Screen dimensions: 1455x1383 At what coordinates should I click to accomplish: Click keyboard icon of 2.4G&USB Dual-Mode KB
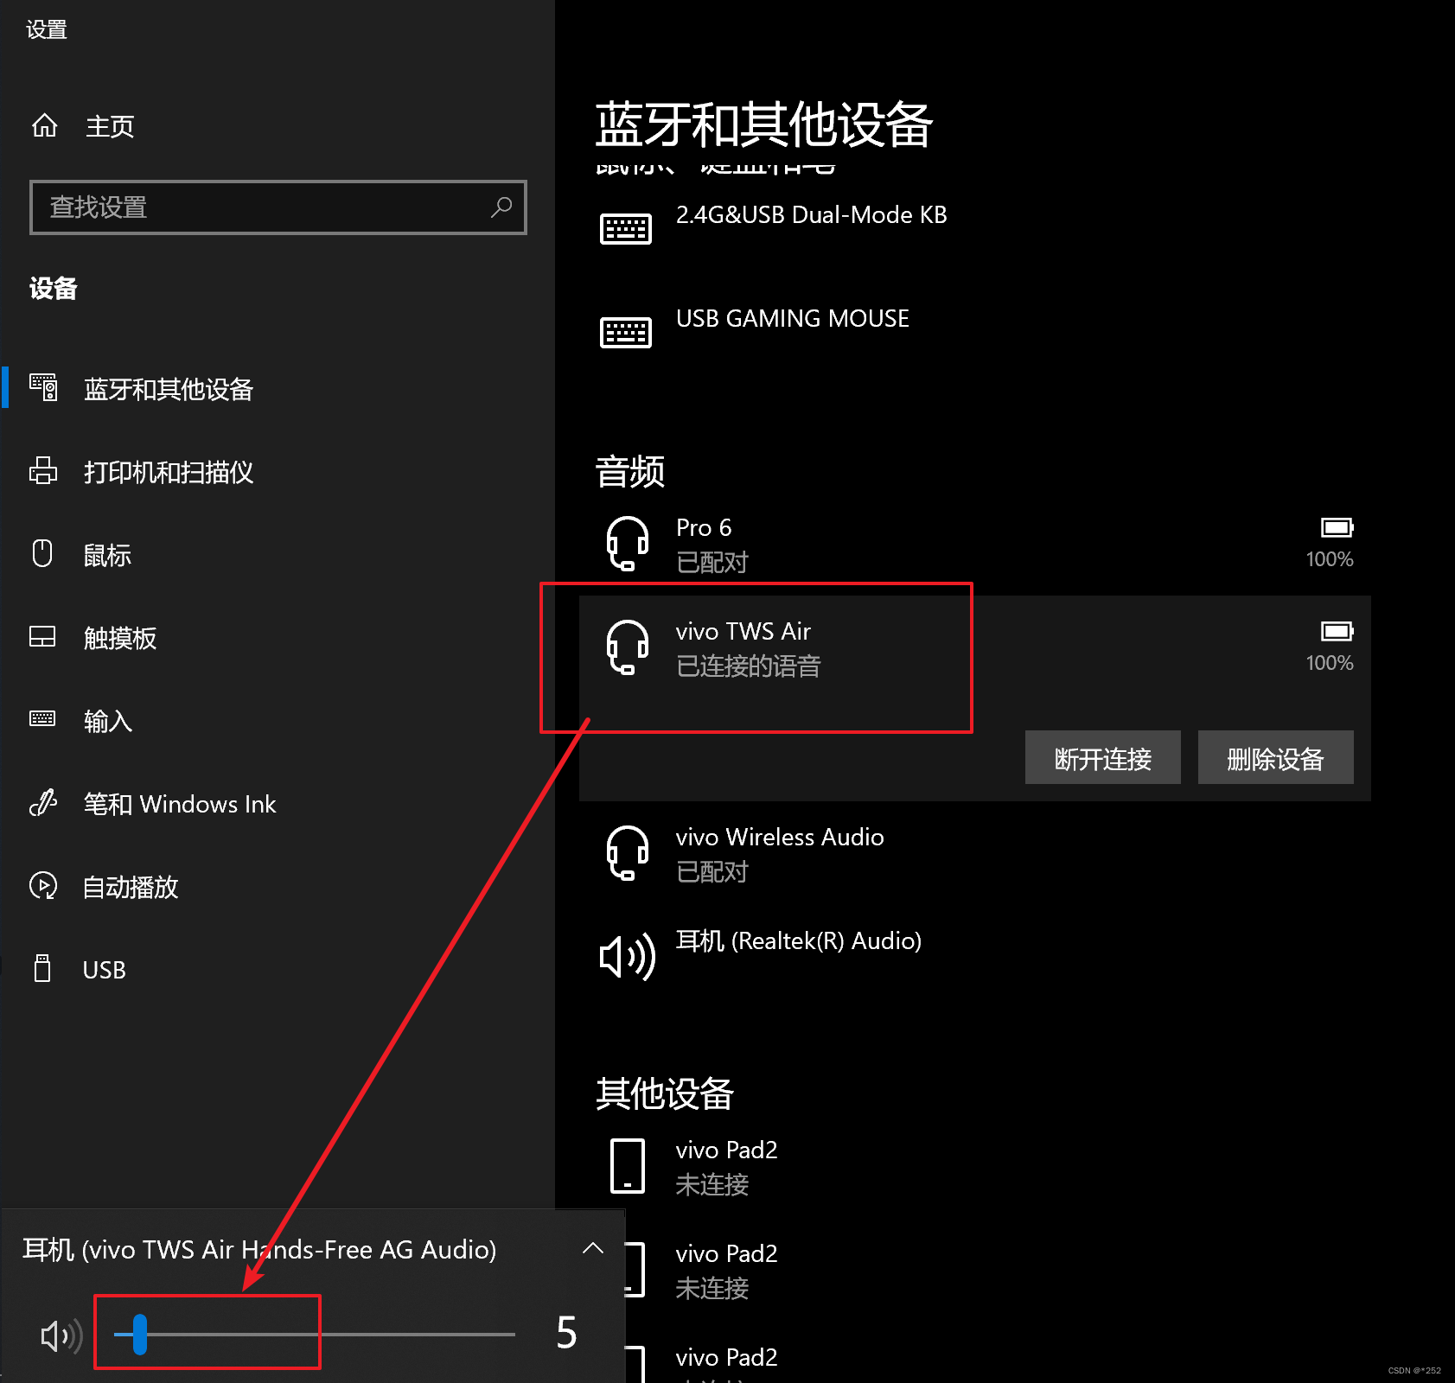[x=626, y=229]
